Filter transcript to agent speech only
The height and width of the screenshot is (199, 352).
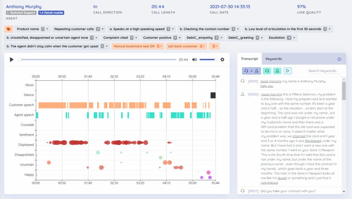tap(267, 71)
